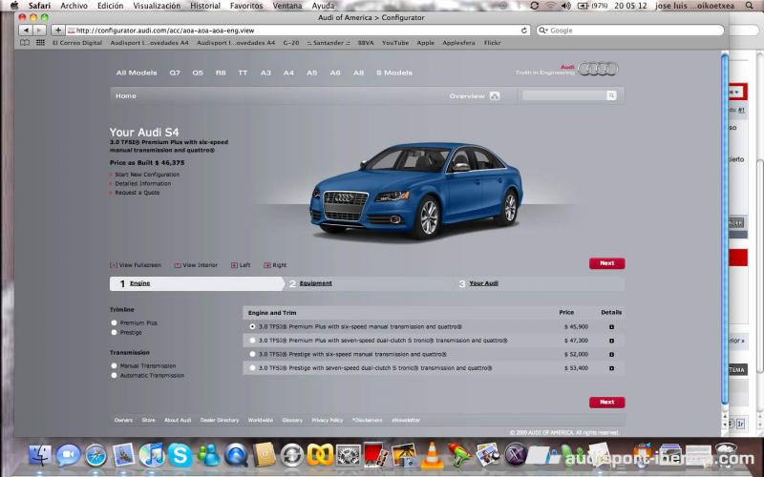Rotate car view with Right link
Image resolution: width=764 pixels, height=477 pixels.
click(x=275, y=265)
